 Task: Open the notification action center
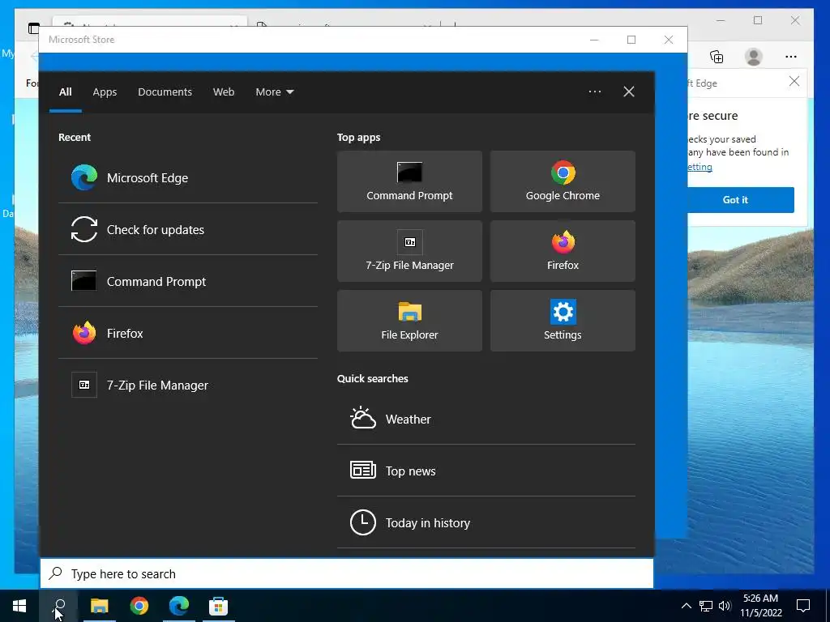coord(803,606)
